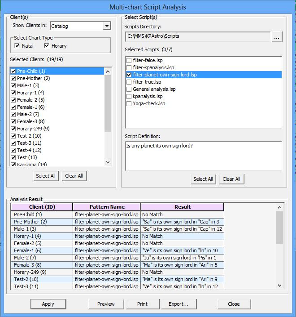
Task: Select the Female-2 (5) result row
Action: click(118, 243)
